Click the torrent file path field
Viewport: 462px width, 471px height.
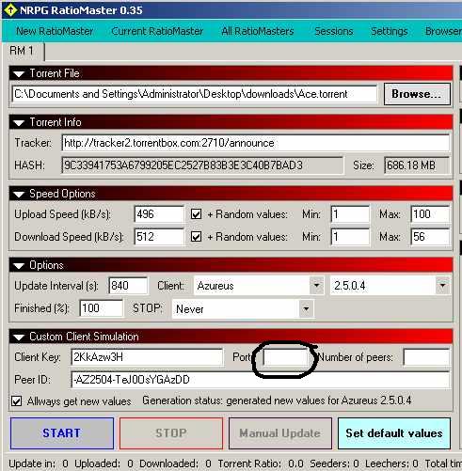(195, 94)
